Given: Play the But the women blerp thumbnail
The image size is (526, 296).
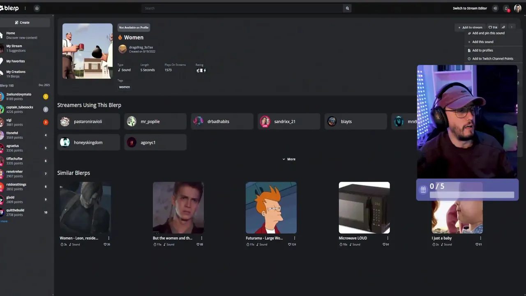Looking at the screenshot, I should [178, 208].
